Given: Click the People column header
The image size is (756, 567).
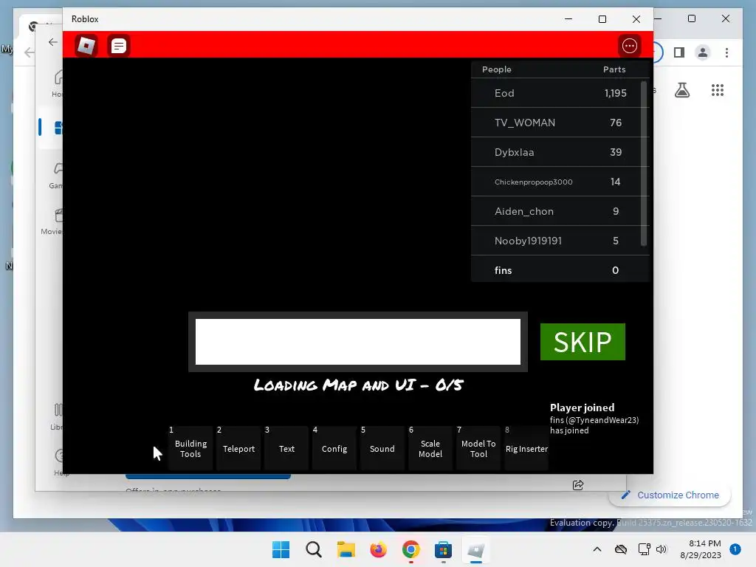Looking at the screenshot, I should [x=497, y=69].
